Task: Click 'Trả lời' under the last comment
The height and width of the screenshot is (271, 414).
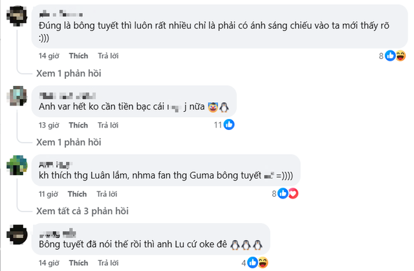Action: pyautogui.click(x=108, y=263)
